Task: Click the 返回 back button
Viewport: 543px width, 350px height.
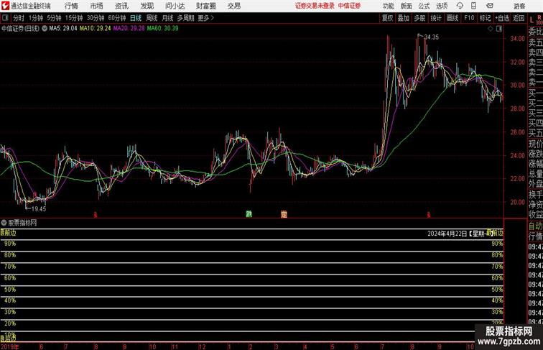Action: [519, 18]
